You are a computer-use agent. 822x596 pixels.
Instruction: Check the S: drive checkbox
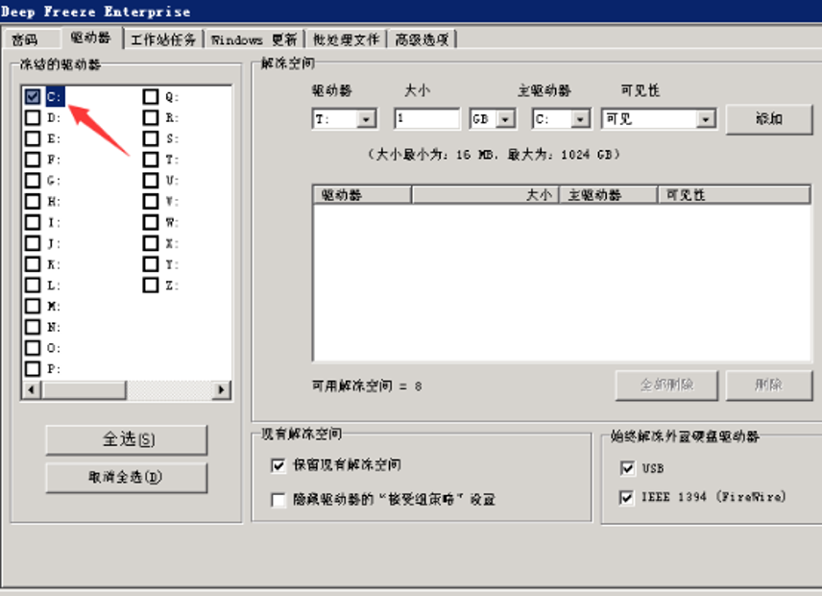151,138
